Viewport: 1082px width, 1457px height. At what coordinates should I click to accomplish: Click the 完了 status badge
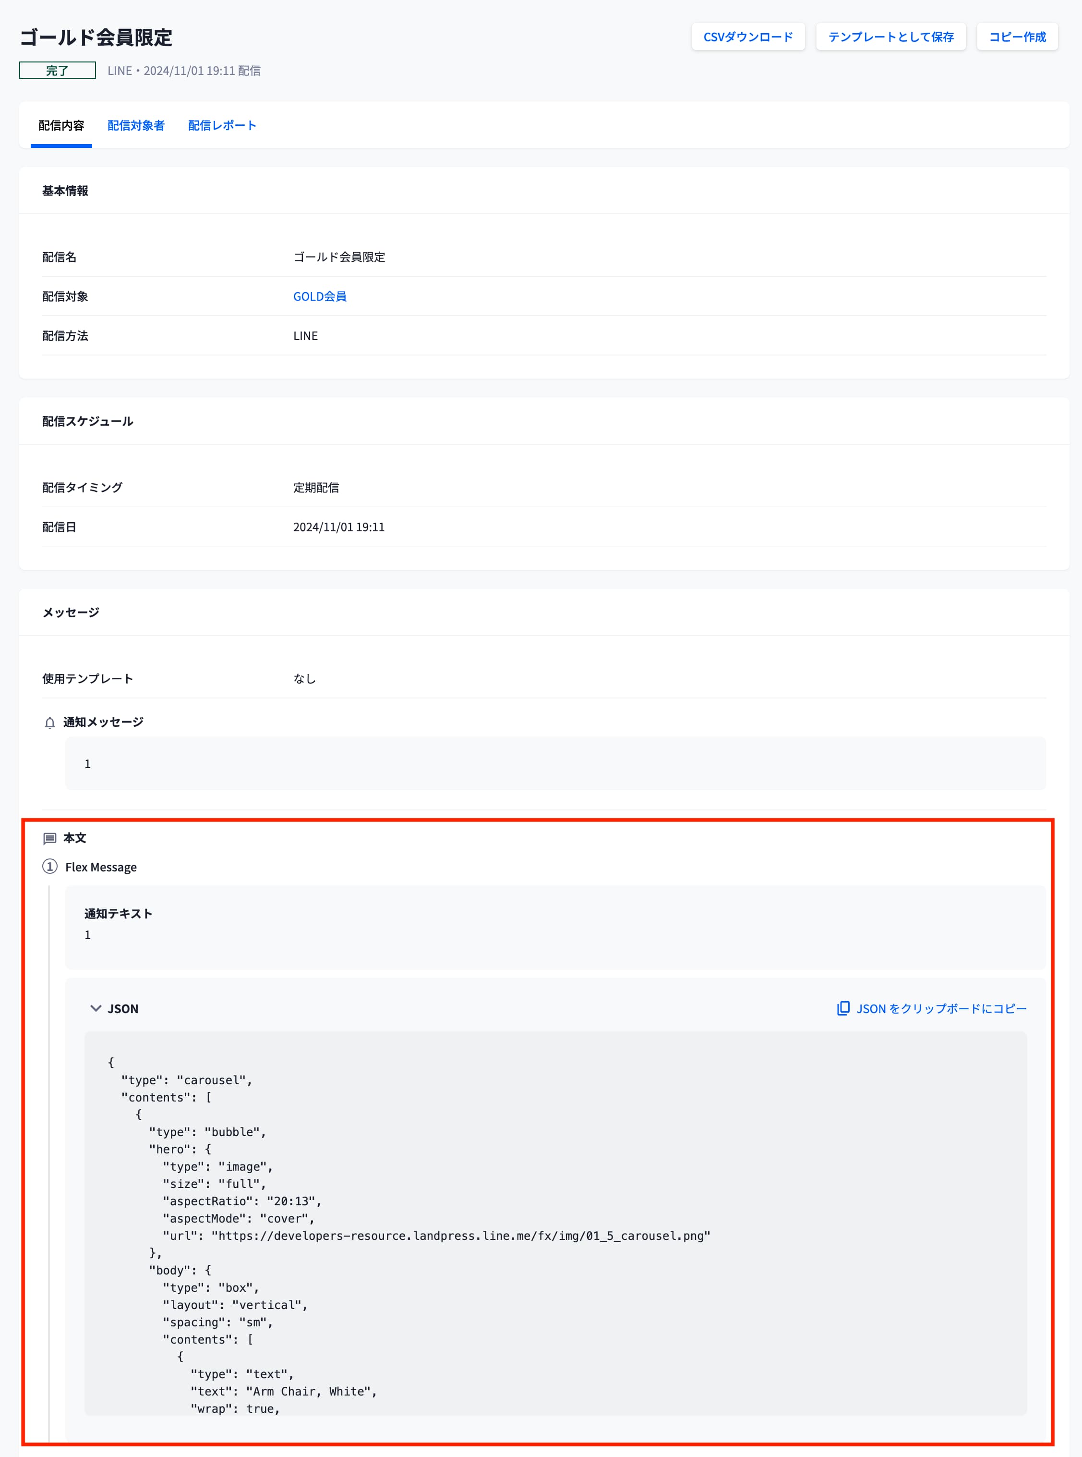point(58,70)
